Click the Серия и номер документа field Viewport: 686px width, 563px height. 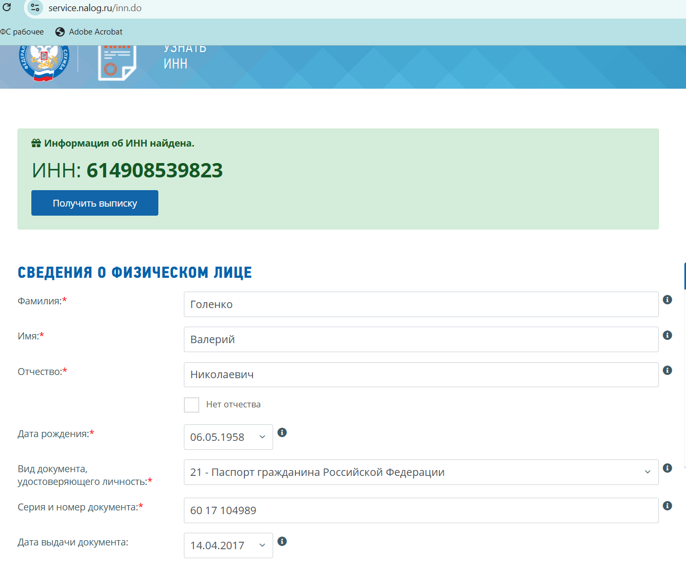(420, 510)
